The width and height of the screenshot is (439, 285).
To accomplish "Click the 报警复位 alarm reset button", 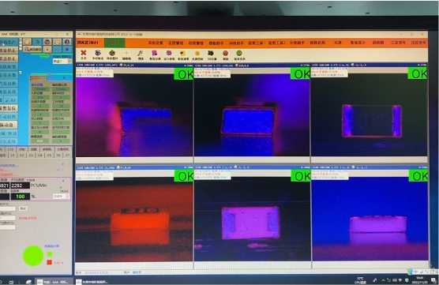I will [9, 108].
